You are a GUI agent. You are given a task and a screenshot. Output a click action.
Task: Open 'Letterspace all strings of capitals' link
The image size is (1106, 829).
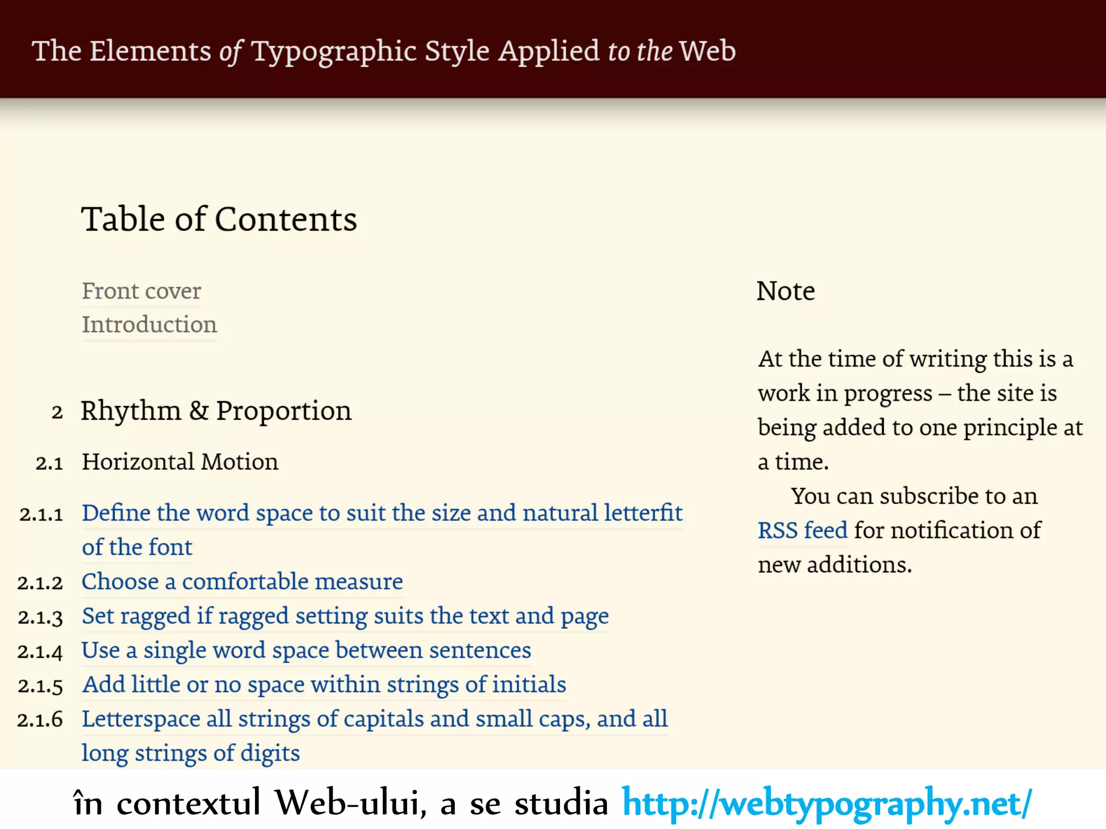pyautogui.click(x=374, y=719)
